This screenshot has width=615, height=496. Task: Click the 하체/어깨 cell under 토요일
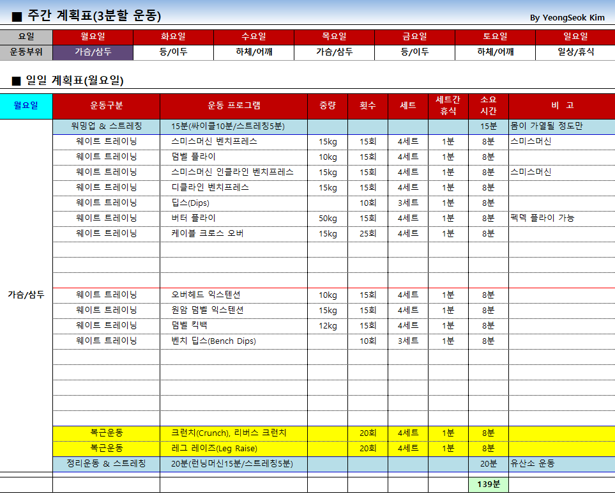pyautogui.click(x=495, y=52)
